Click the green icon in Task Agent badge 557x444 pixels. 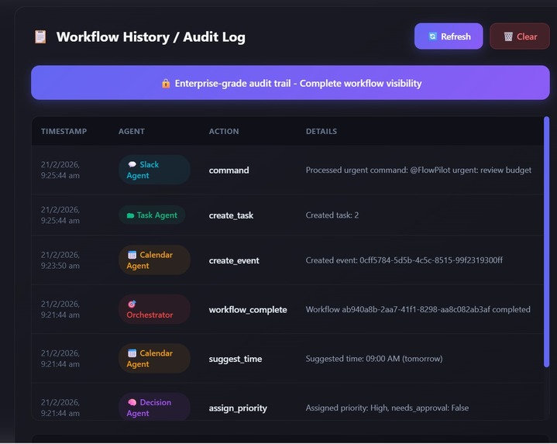(x=130, y=215)
